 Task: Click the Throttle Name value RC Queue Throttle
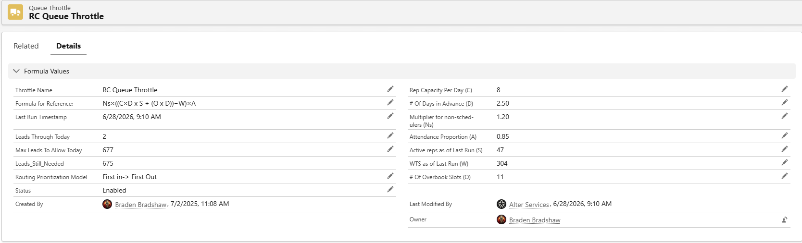(x=130, y=90)
